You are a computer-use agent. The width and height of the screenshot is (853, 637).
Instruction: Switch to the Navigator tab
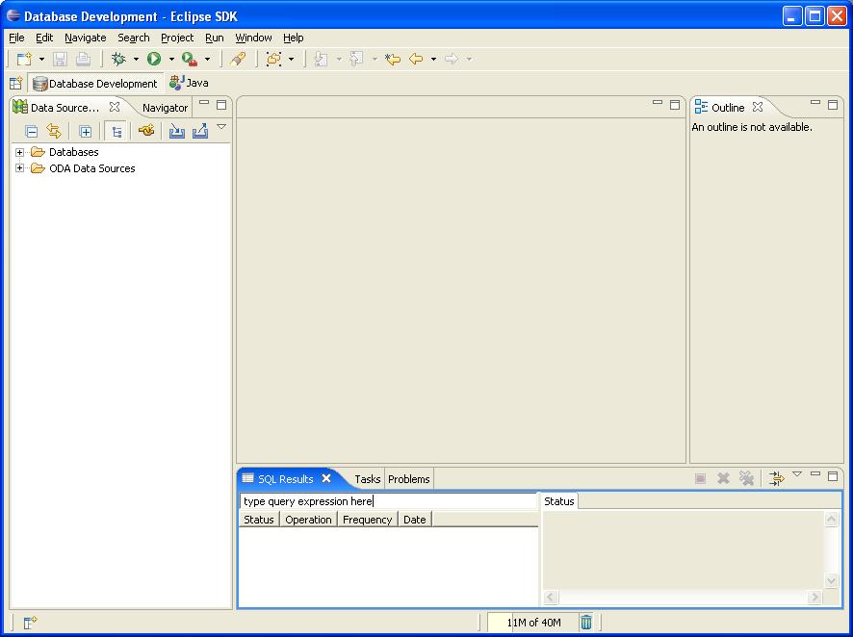[165, 108]
